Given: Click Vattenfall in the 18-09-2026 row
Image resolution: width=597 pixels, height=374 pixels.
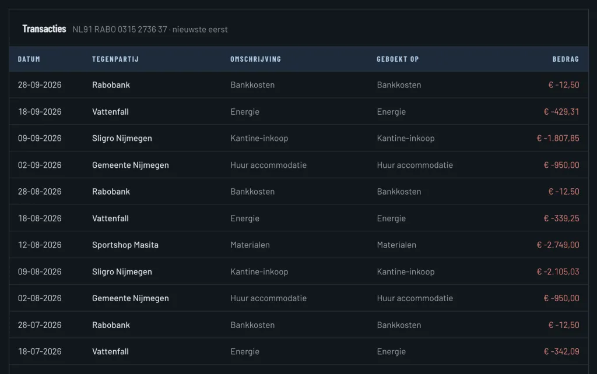Looking at the screenshot, I should coord(110,111).
